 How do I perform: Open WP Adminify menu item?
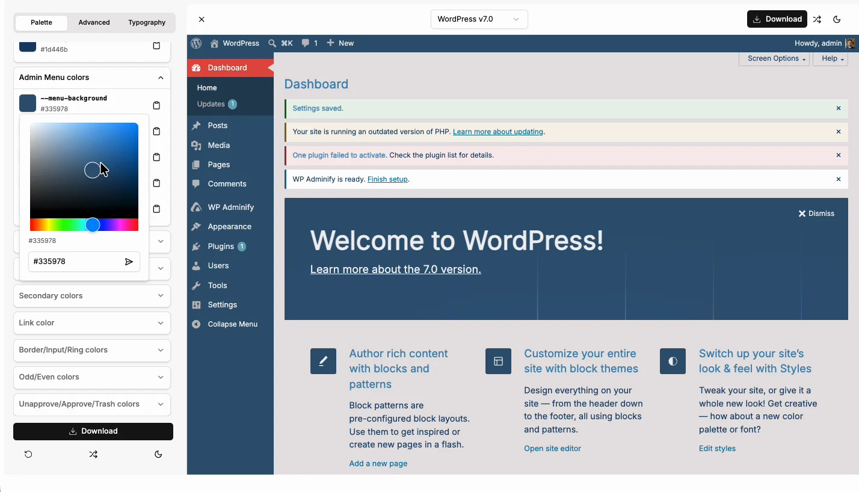230,207
